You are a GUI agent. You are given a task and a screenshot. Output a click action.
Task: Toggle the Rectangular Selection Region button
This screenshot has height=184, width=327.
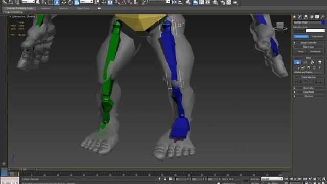point(51,2)
